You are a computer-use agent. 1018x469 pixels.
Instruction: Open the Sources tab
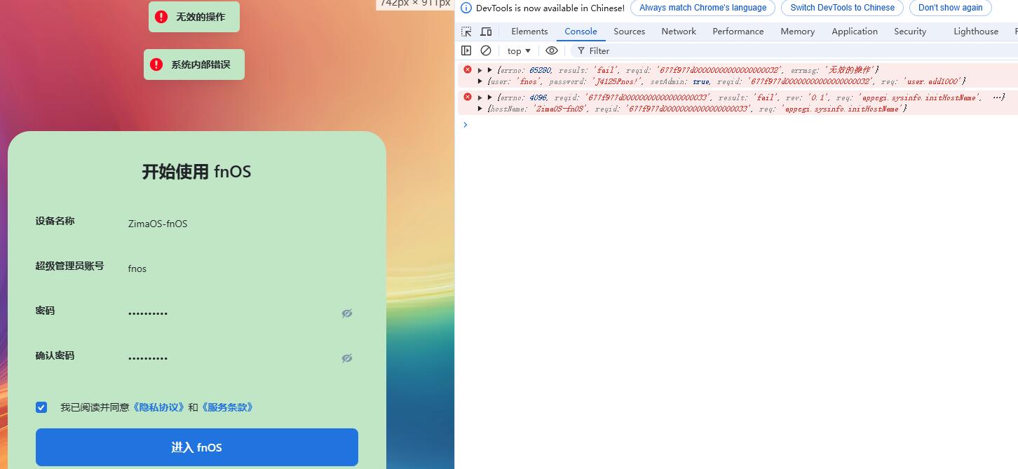[x=629, y=32]
